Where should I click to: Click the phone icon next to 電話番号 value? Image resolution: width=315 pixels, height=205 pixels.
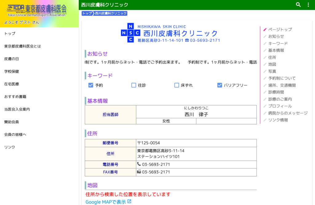click(139, 164)
